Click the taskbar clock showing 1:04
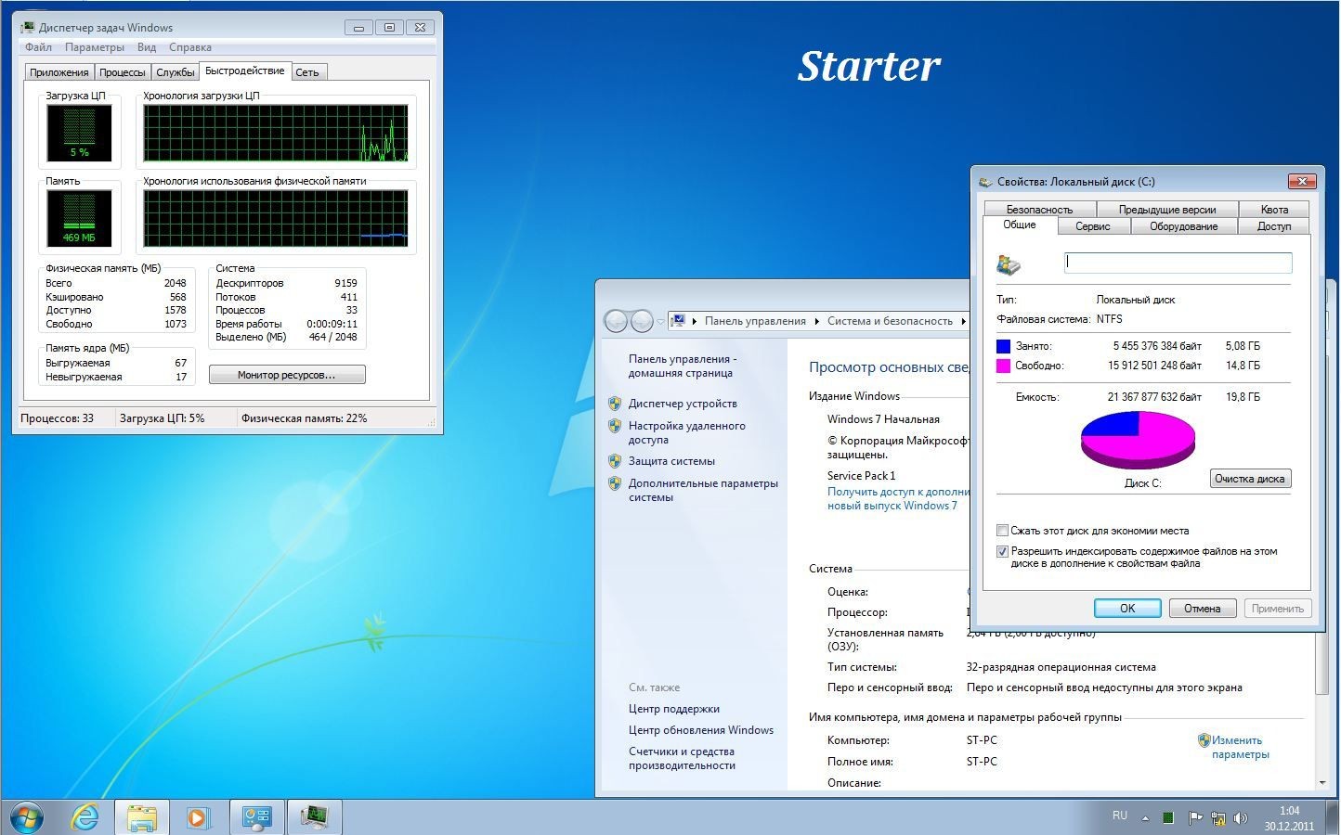1341x835 pixels. click(x=1289, y=811)
